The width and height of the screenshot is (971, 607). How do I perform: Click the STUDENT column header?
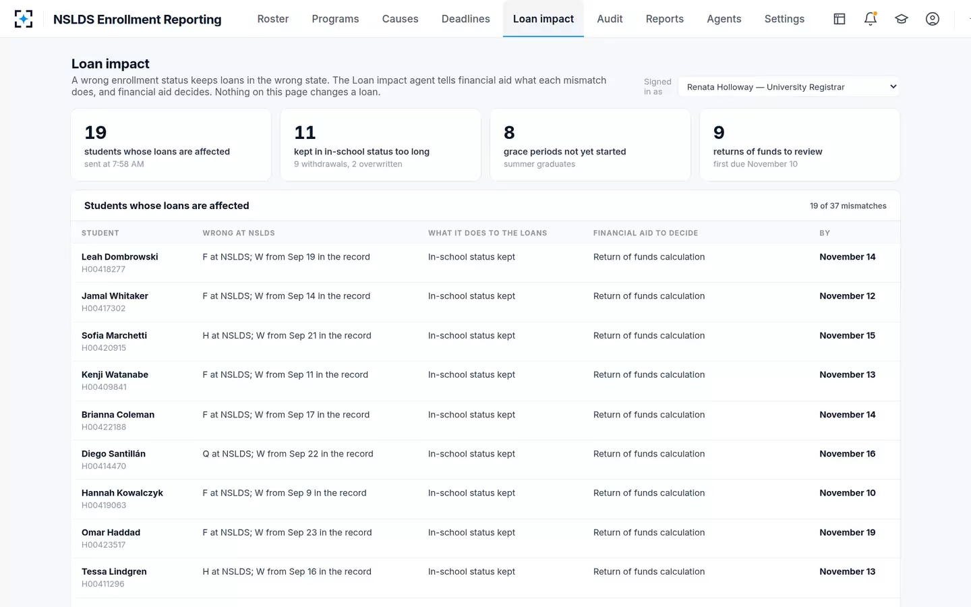click(100, 233)
